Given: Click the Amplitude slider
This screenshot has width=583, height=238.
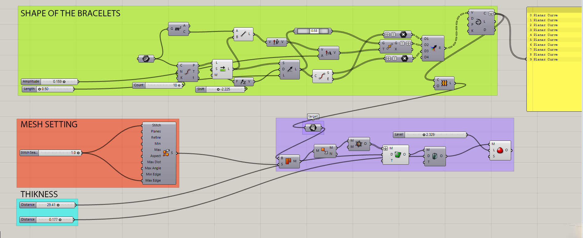Looking at the screenshot, I should [58, 82].
